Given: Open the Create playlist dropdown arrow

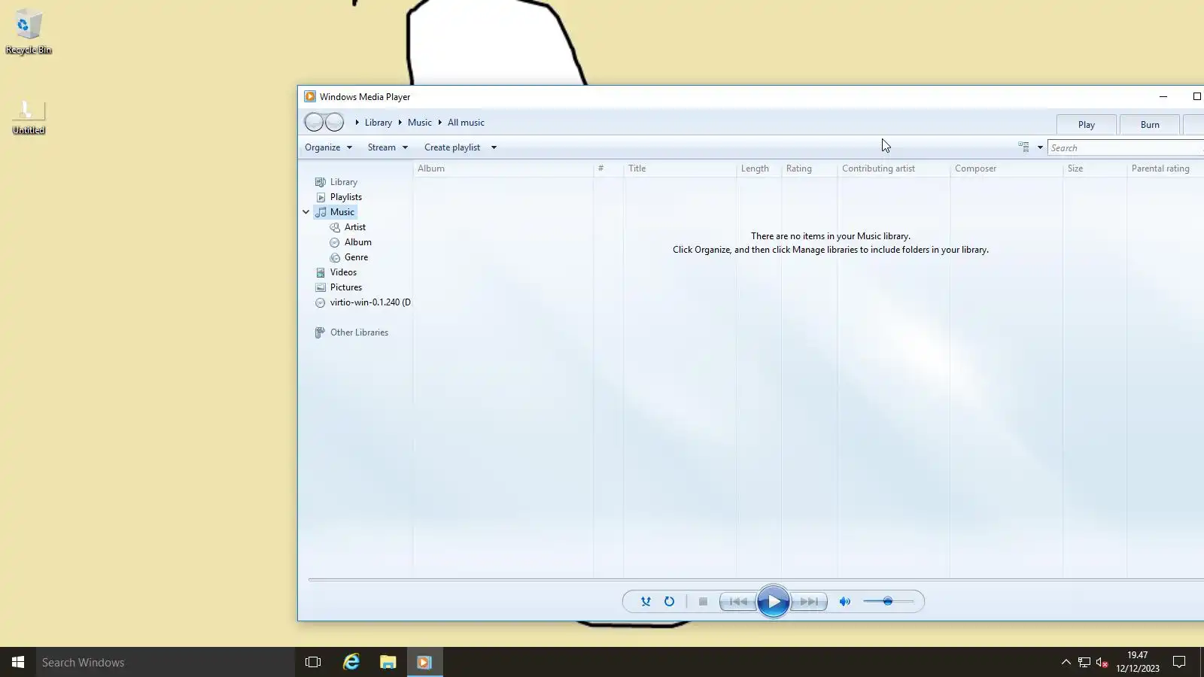Looking at the screenshot, I should pyautogui.click(x=494, y=147).
